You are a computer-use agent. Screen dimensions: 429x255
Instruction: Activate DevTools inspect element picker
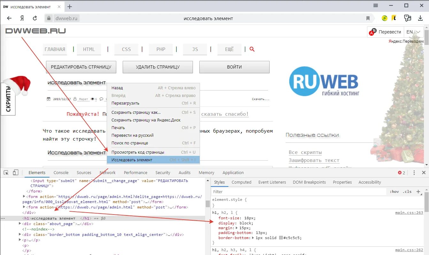[x=6, y=172]
